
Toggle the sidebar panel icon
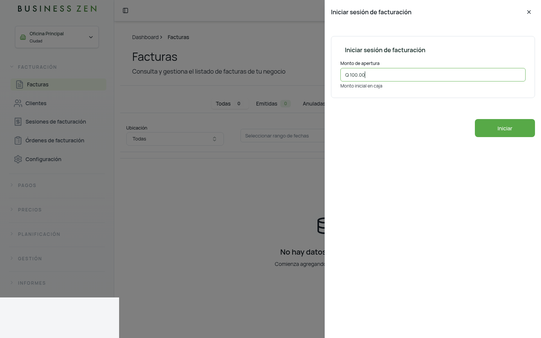coord(125,11)
